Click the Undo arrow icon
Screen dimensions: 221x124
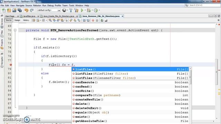pos(26,10)
